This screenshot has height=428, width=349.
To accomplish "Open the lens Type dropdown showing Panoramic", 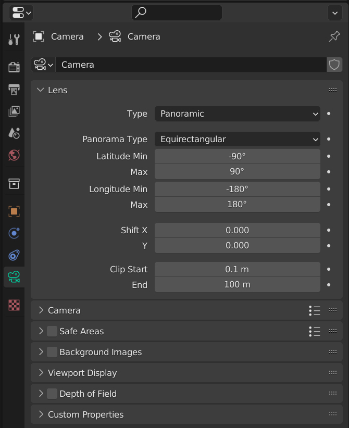I will (238, 114).
